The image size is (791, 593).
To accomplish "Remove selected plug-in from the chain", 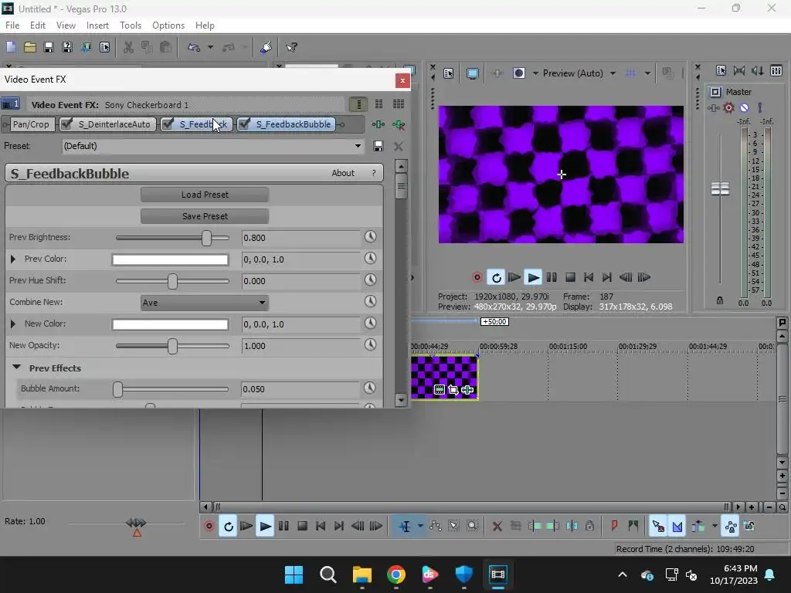I will pyautogui.click(x=399, y=124).
